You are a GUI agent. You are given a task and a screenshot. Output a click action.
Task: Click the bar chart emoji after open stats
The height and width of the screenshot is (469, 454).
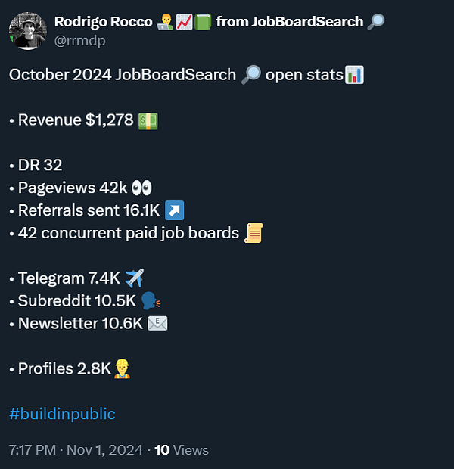pos(354,75)
